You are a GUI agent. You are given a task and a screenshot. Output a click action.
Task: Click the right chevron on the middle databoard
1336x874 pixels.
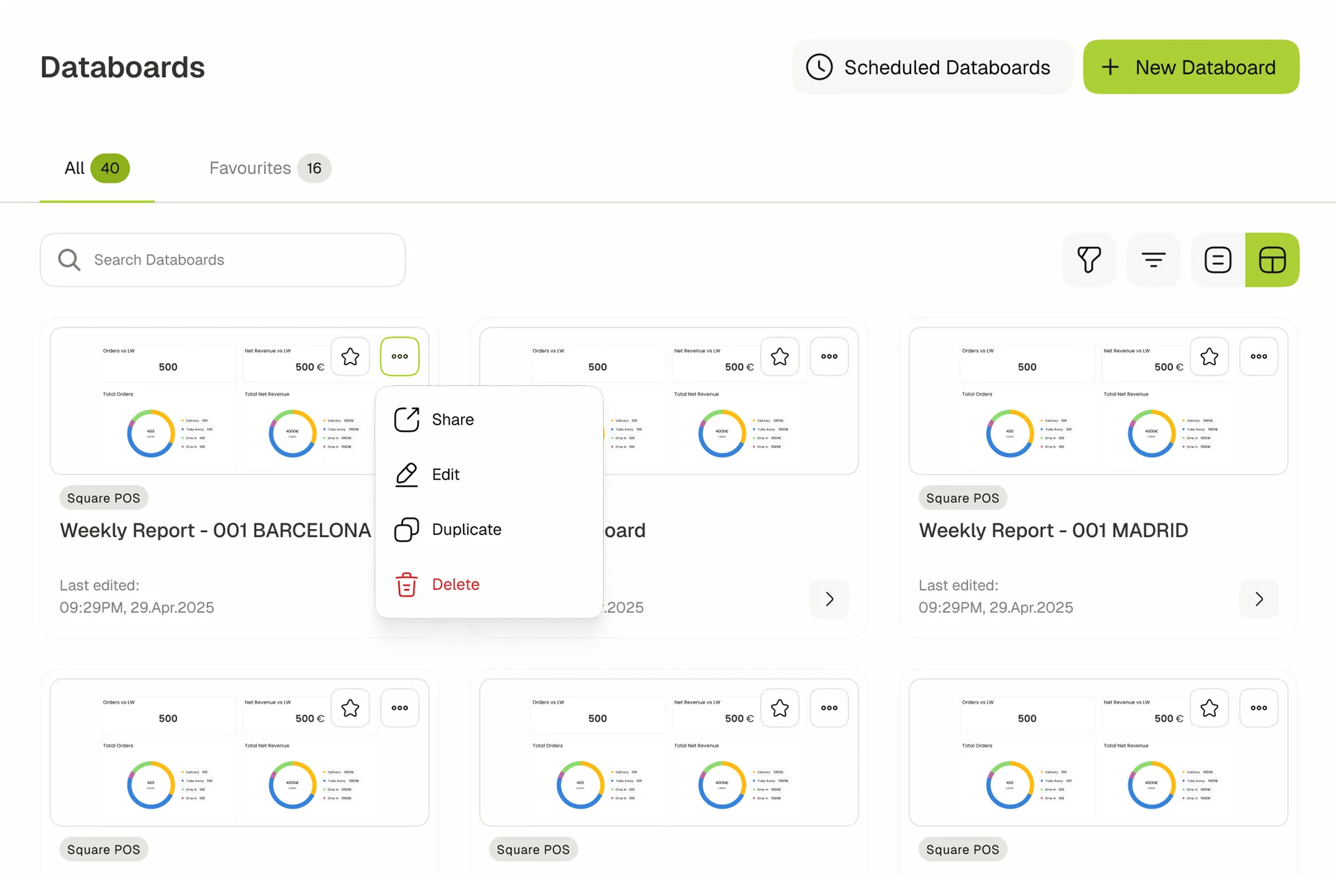click(x=829, y=599)
